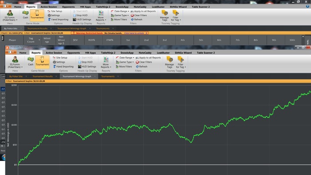Screen dimensions: 311x175
Task: Select Cash mode in back window
Action: coord(25,15)
